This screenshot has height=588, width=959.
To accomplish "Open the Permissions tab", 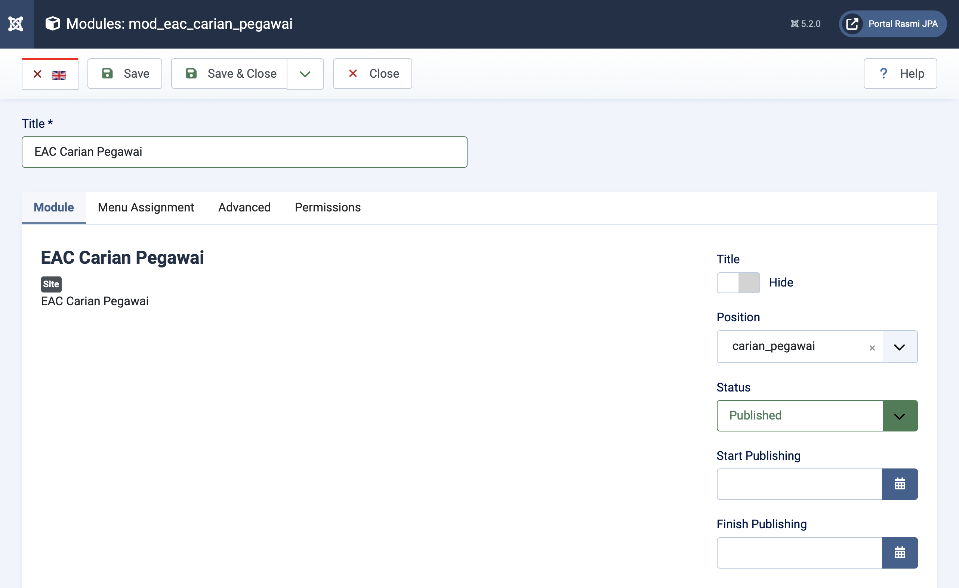I will (x=327, y=207).
